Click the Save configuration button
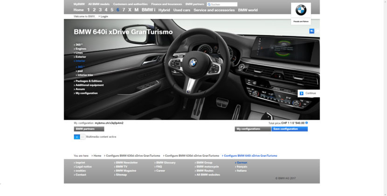Screen dimensions: 387x196 [289, 129]
